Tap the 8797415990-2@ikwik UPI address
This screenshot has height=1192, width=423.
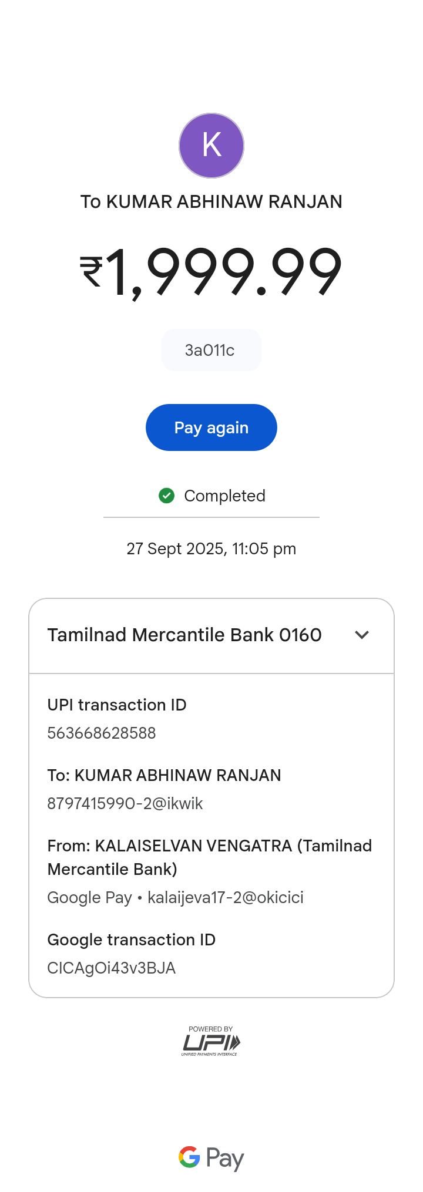pyautogui.click(x=125, y=804)
